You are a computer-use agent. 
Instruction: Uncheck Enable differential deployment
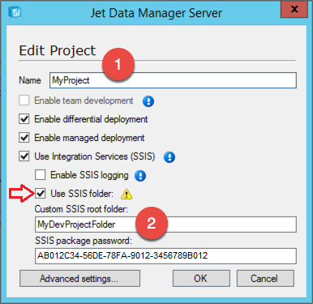pyautogui.click(x=24, y=119)
